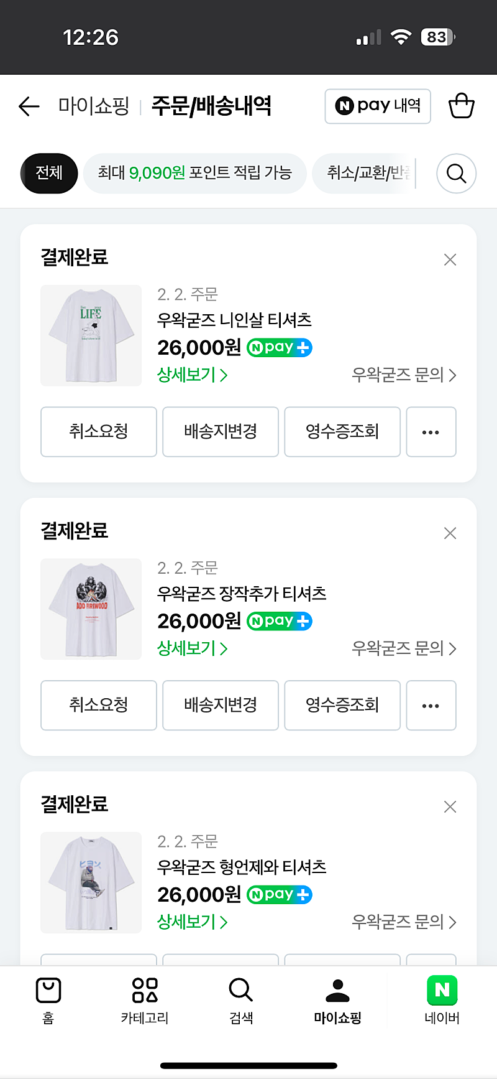Dismiss the 니인살 티셔츠 order card
Viewport: 497px width, 1079px height.
tap(450, 259)
